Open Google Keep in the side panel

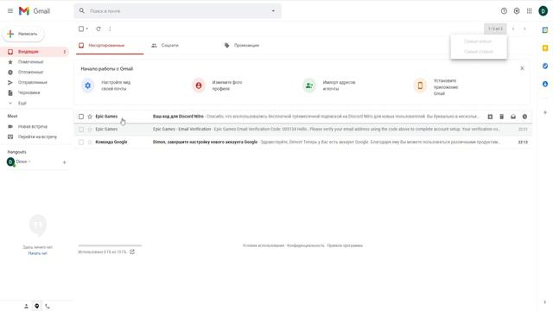tap(545, 48)
